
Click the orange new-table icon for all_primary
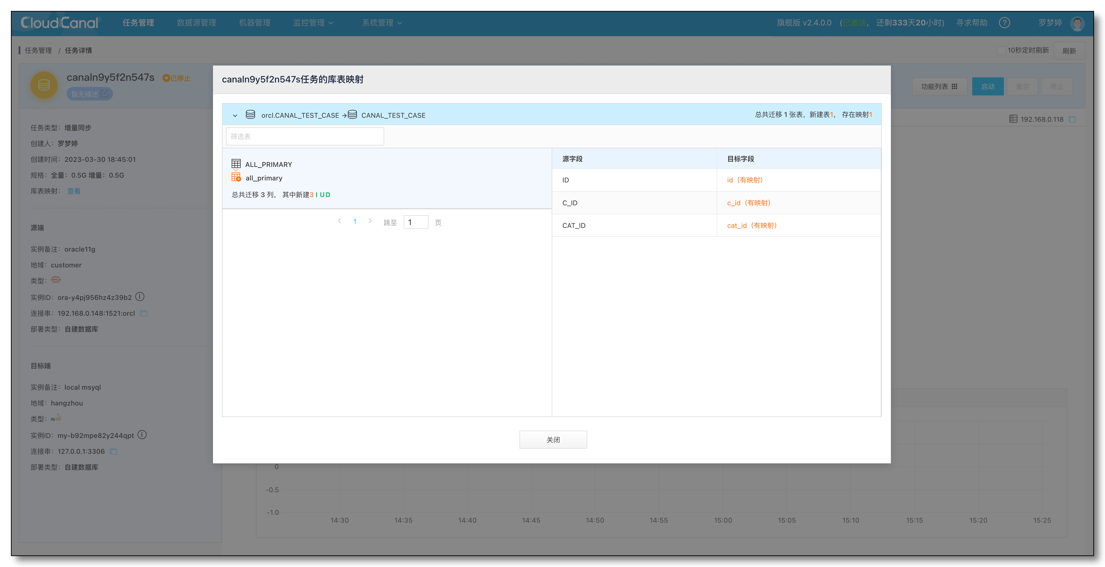(x=236, y=177)
